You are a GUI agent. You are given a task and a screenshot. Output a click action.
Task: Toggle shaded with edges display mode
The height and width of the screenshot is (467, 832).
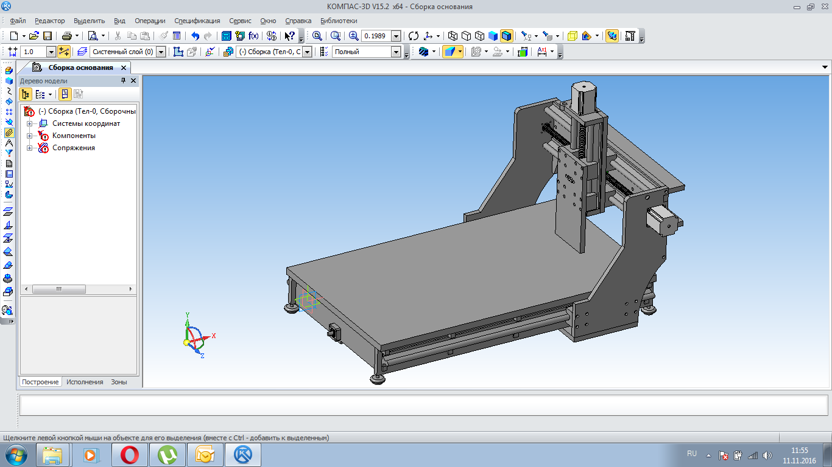pos(507,36)
